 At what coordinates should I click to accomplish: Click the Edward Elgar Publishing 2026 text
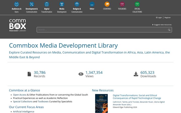pyautogui.click(x=125, y=107)
